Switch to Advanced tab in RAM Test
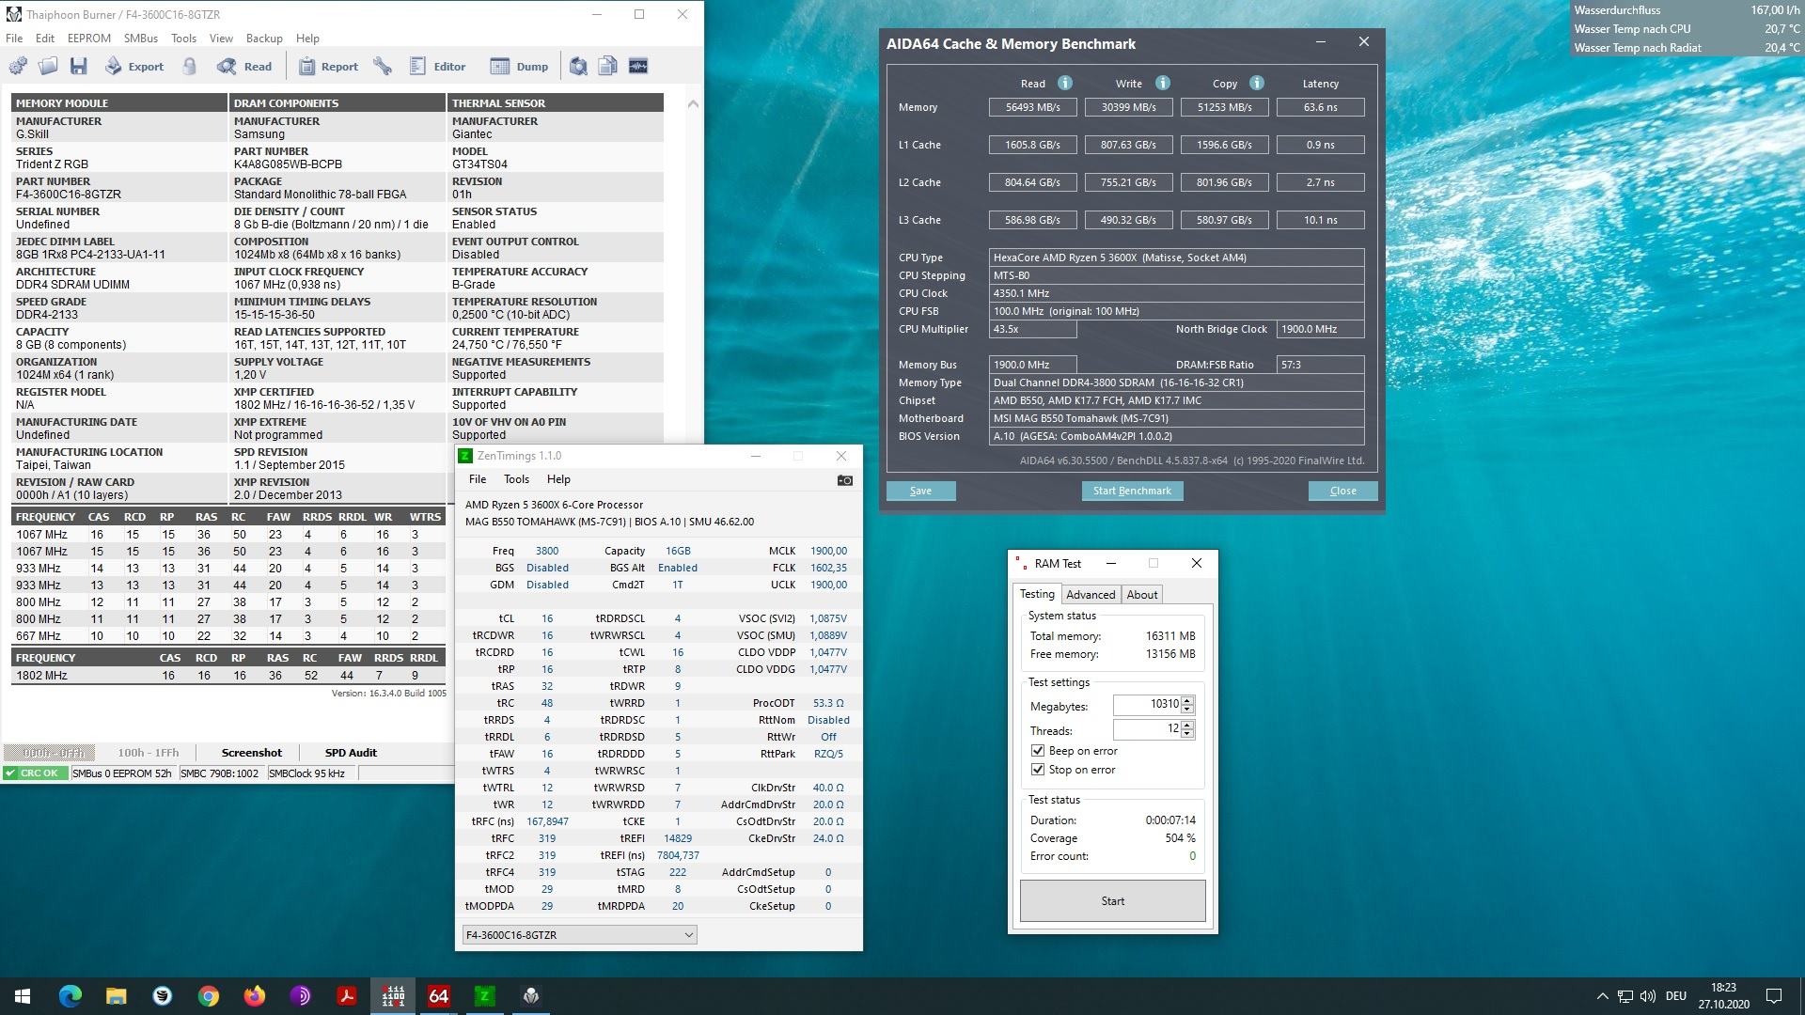This screenshot has height=1015, width=1805. (1091, 595)
